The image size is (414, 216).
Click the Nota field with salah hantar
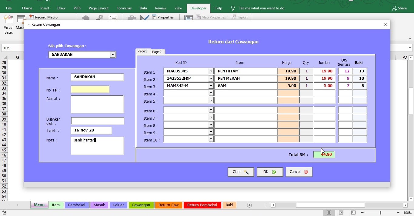tap(97, 146)
